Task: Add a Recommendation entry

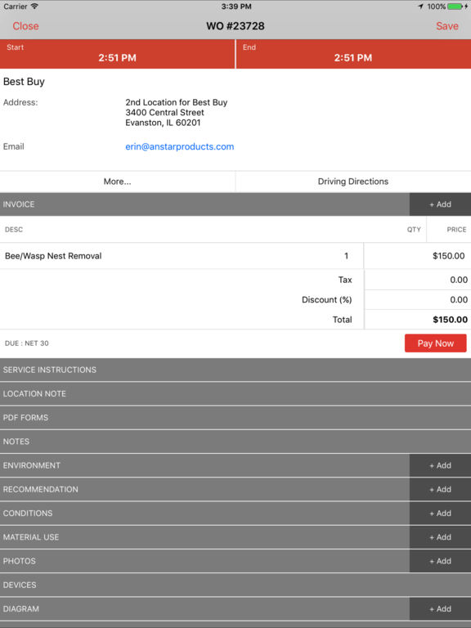Action: pyautogui.click(x=440, y=490)
